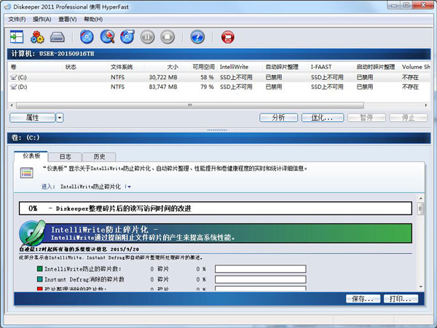Switch to the 日志 tab
437x328 pixels.
(65, 156)
